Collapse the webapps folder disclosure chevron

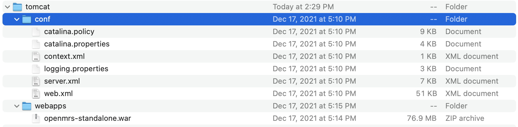(17, 106)
